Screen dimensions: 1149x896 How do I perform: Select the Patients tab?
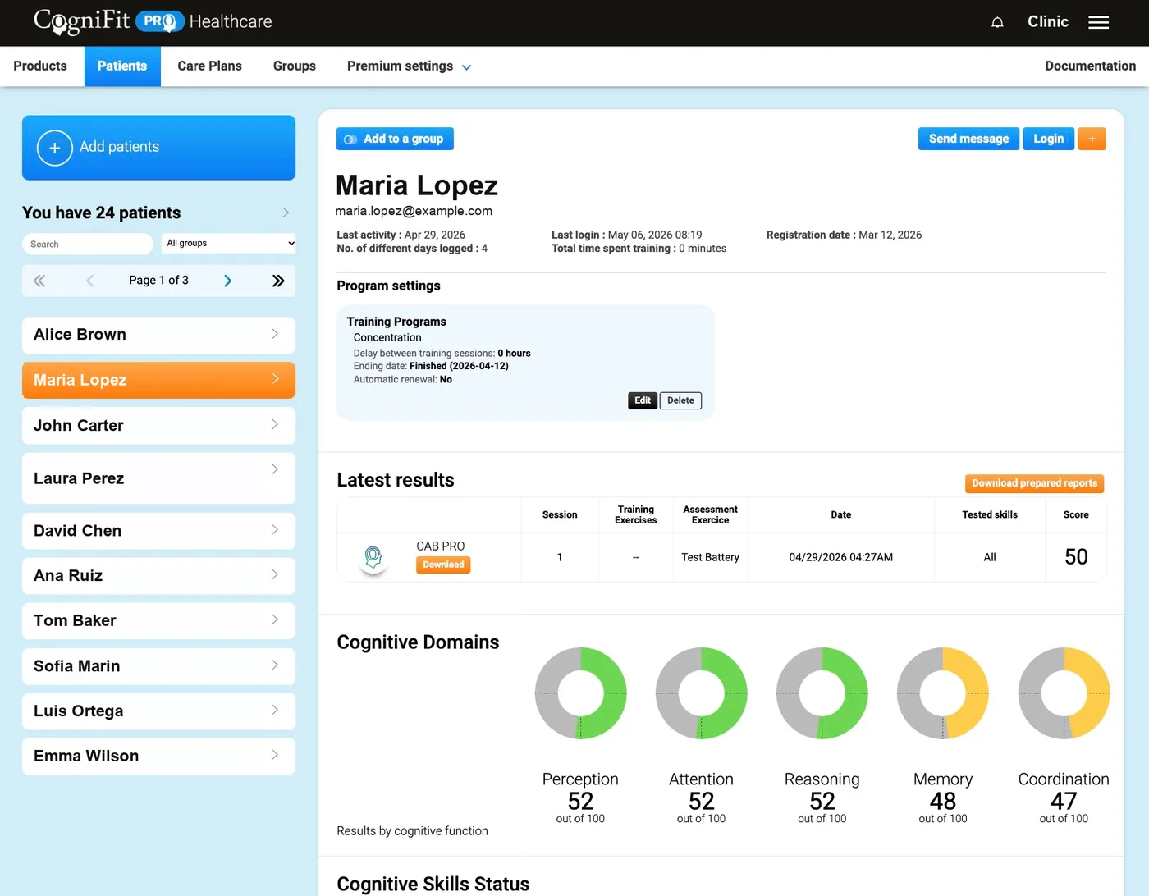[122, 66]
